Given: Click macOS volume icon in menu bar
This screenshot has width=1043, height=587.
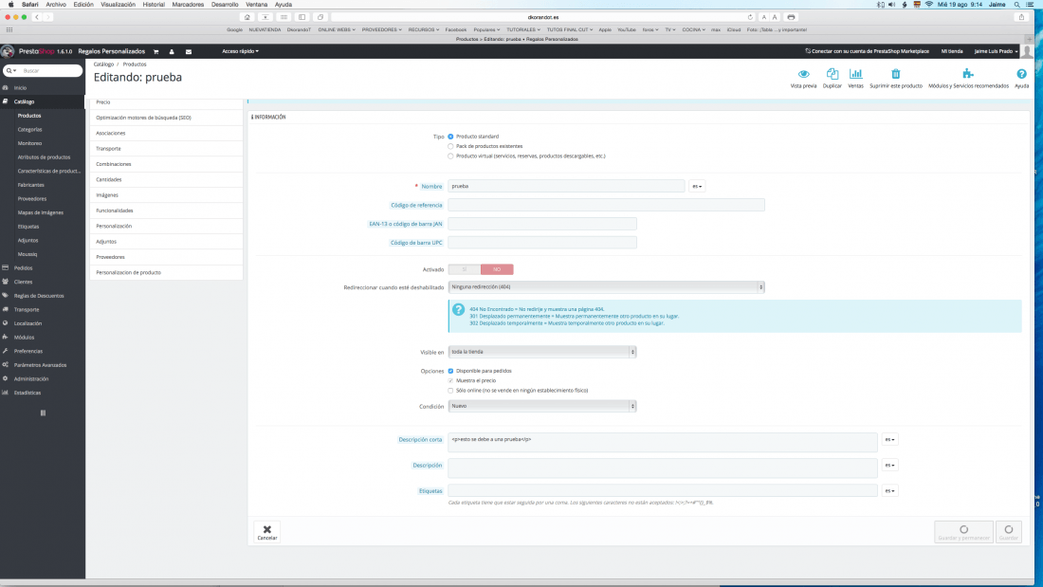Looking at the screenshot, I should pyautogui.click(x=892, y=5).
